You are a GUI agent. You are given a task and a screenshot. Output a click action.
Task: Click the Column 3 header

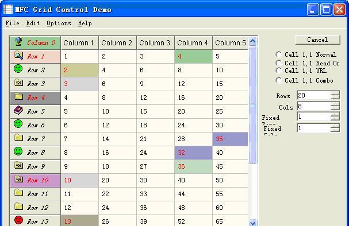point(156,43)
